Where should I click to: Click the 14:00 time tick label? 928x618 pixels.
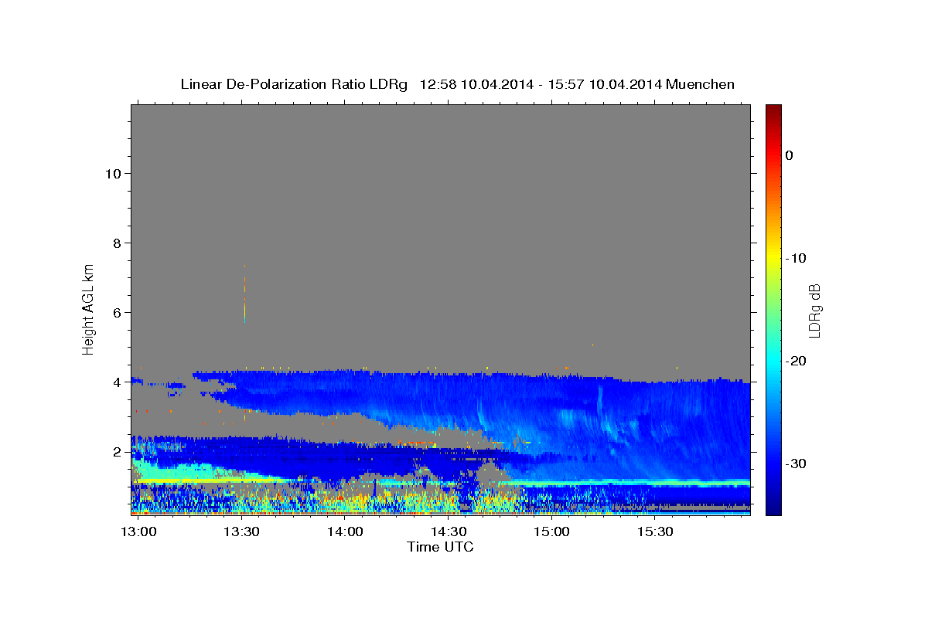(345, 532)
